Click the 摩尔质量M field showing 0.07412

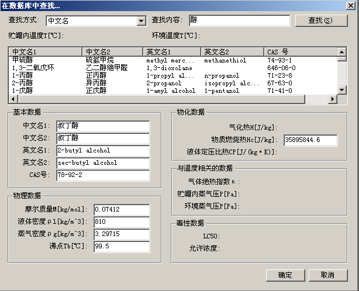point(122,210)
